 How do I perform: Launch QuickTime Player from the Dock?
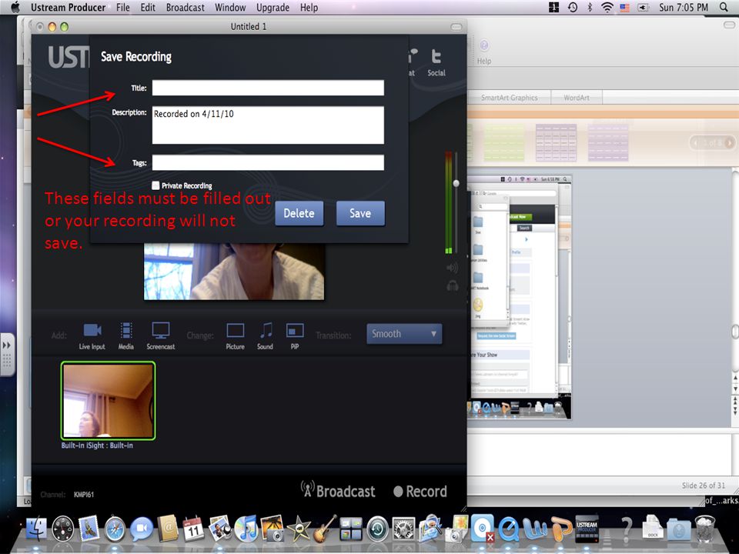509,529
